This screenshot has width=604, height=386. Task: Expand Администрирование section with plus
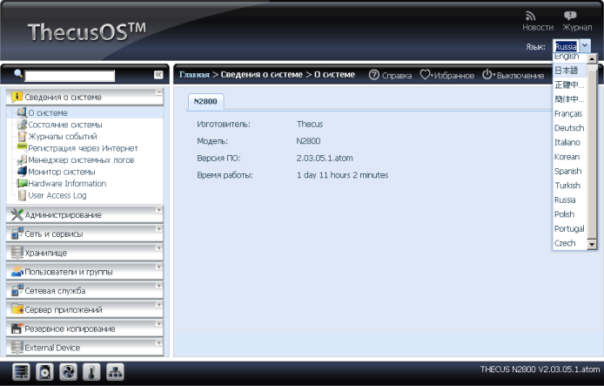tap(158, 210)
